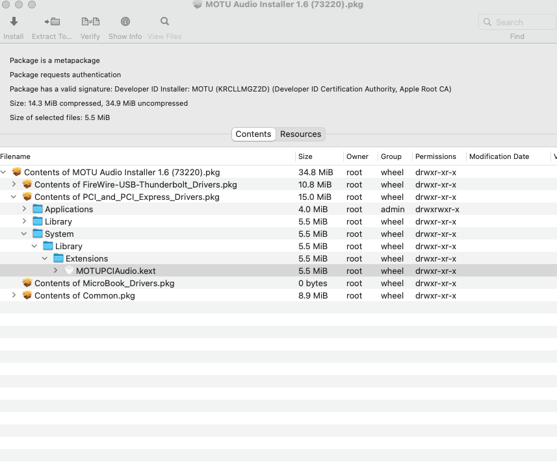Sort by the Filename column header
The image size is (557, 464).
(x=16, y=156)
